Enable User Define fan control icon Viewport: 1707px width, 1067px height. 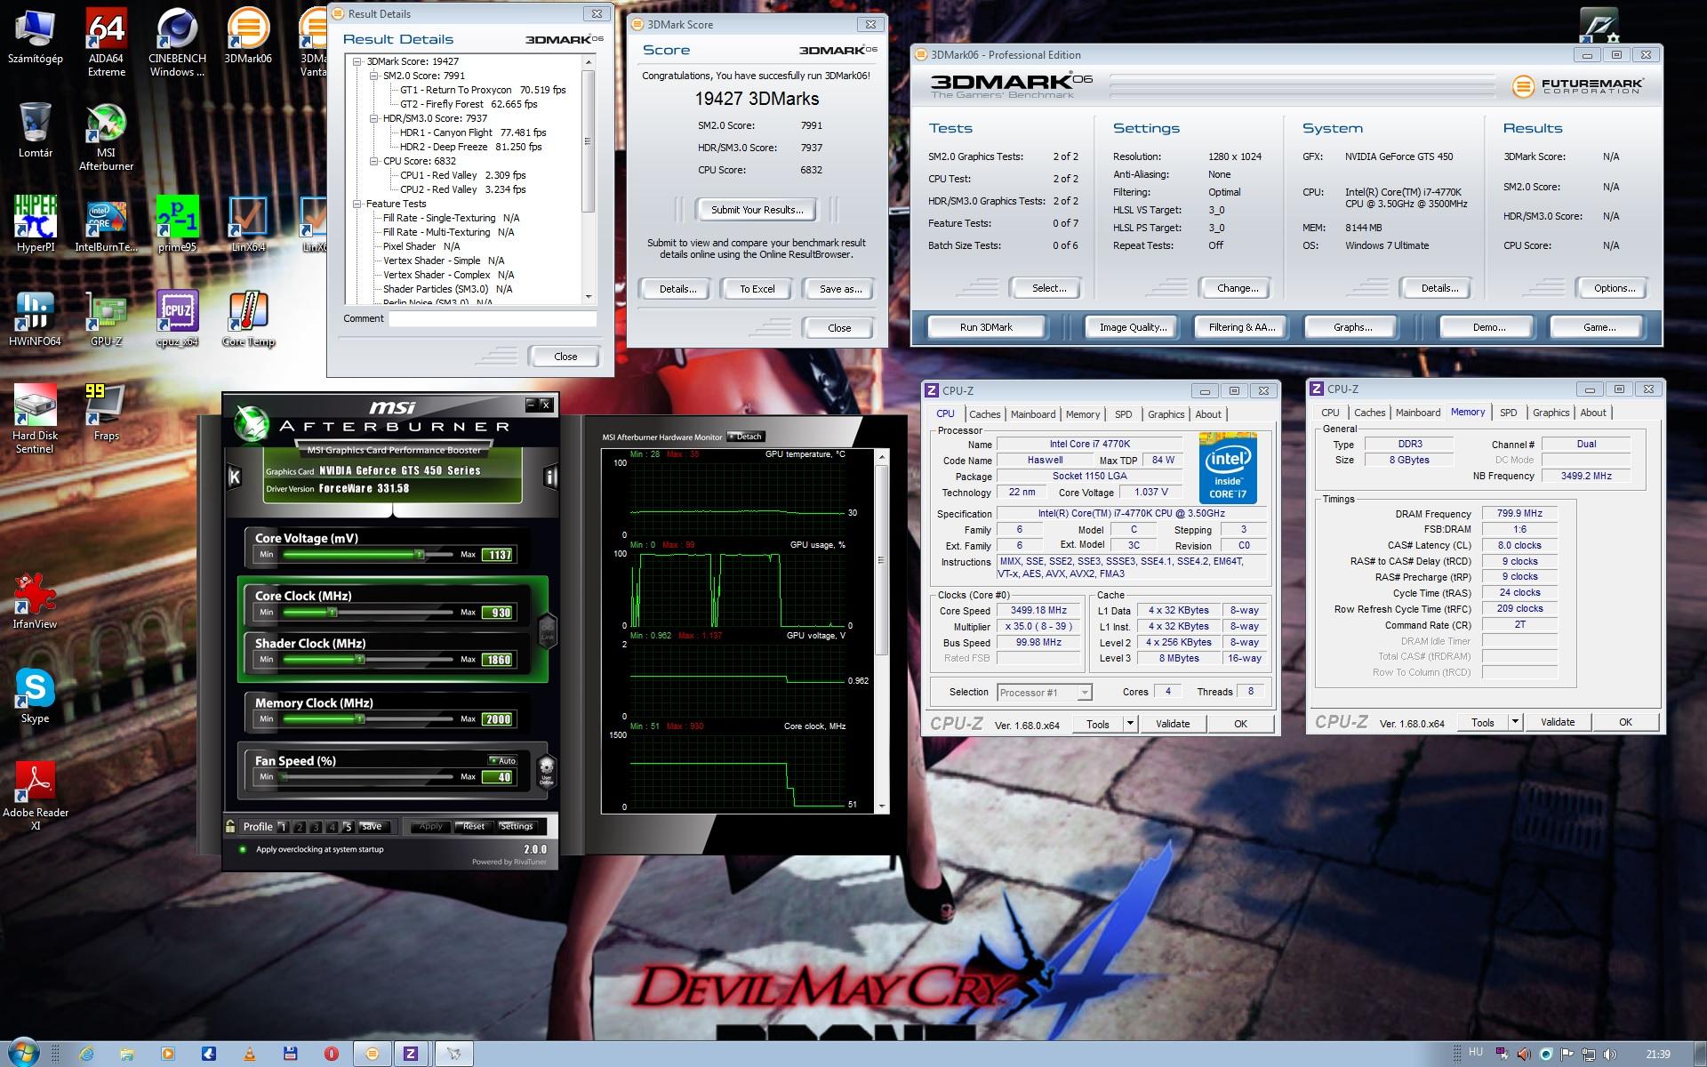point(547,770)
